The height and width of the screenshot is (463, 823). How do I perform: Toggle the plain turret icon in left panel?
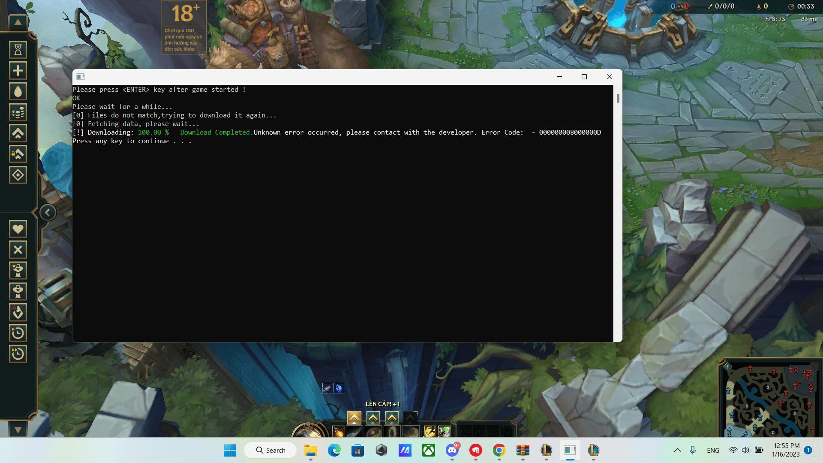[18, 292]
